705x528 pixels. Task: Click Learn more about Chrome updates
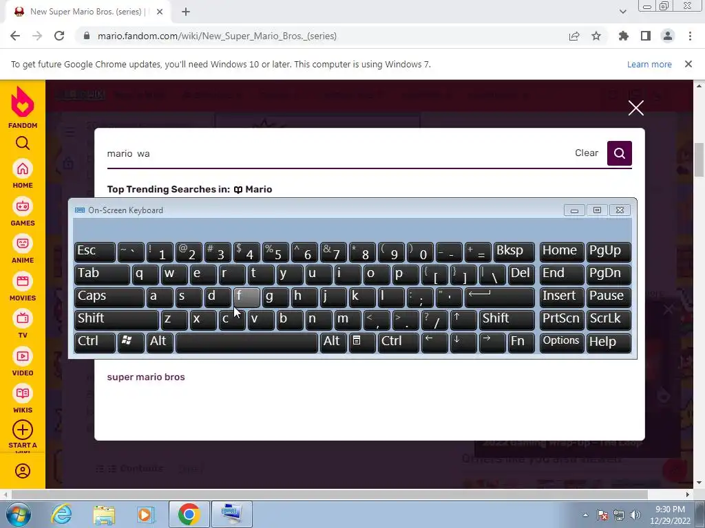[649, 64]
